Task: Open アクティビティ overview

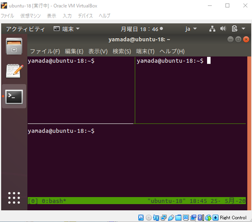Action: (x=25, y=29)
